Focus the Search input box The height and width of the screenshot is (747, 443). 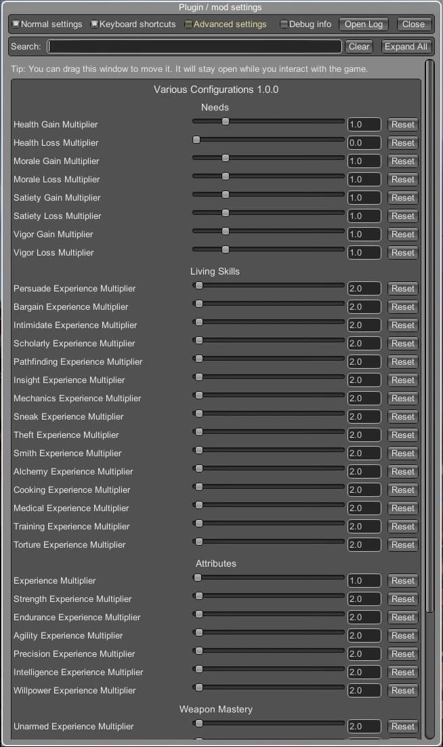[x=194, y=47]
